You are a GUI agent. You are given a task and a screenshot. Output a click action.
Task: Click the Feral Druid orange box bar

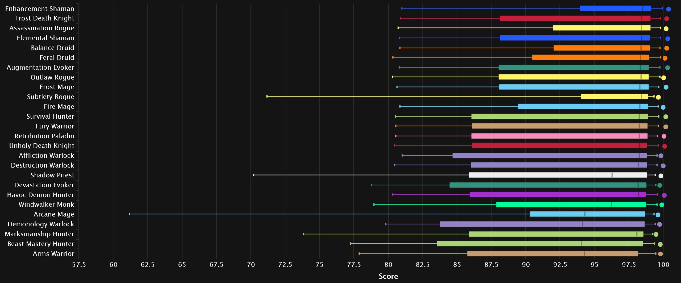[x=591, y=57]
